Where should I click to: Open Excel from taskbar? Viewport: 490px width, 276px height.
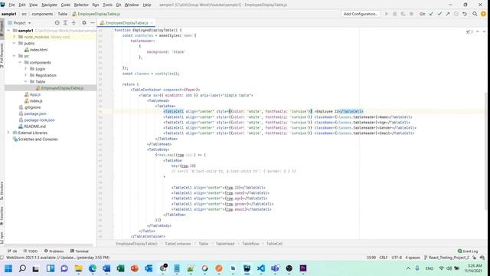[x=121, y=268]
